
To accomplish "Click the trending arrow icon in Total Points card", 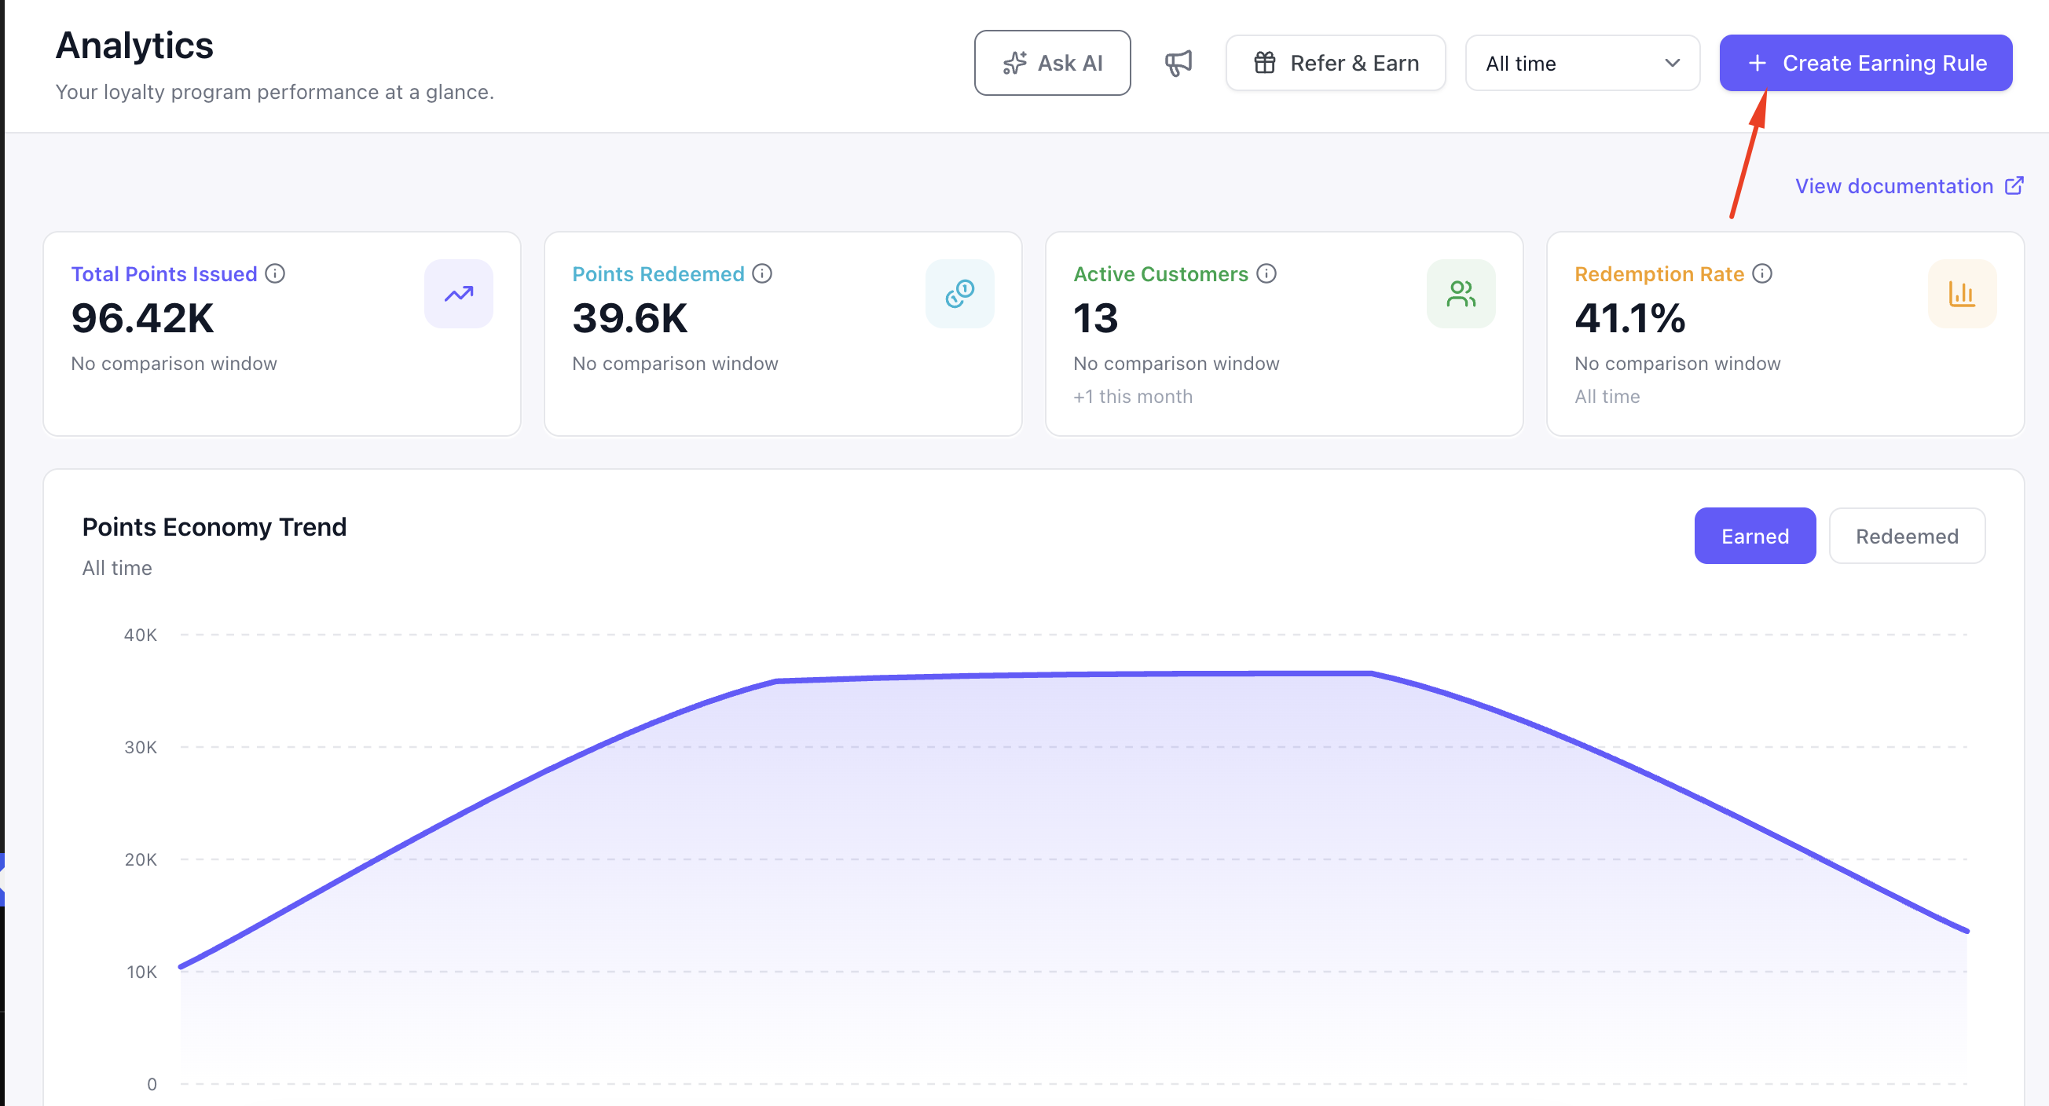I will (459, 294).
